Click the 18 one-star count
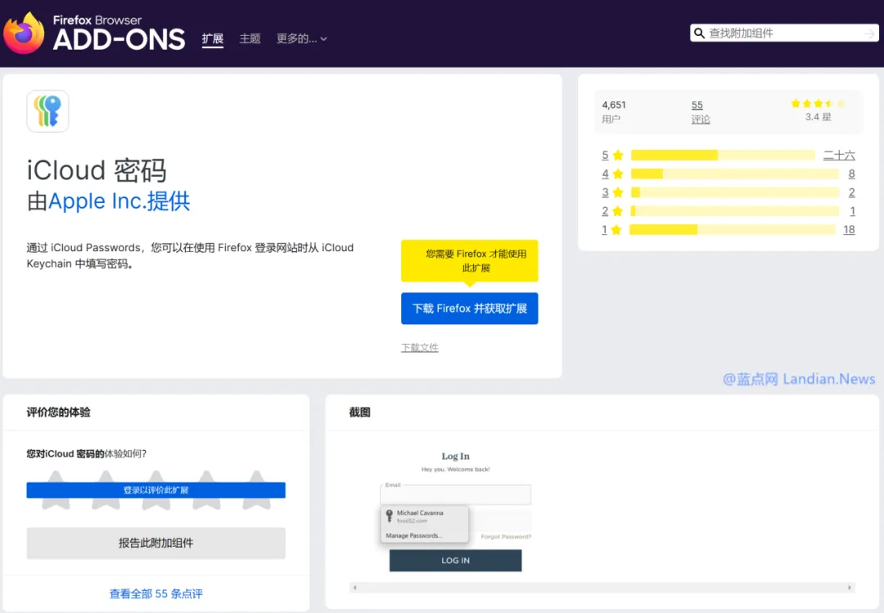The height and width of the screenshot is (613, 884). pyautogui.click(x=849, y=229)
